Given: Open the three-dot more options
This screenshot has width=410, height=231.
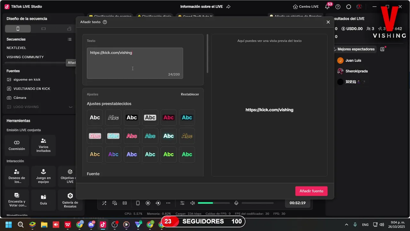Looking at the screenshot, I should [168, 203].
